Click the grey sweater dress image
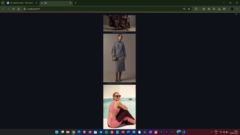This screenshot has height=135, width=240. 119,58
